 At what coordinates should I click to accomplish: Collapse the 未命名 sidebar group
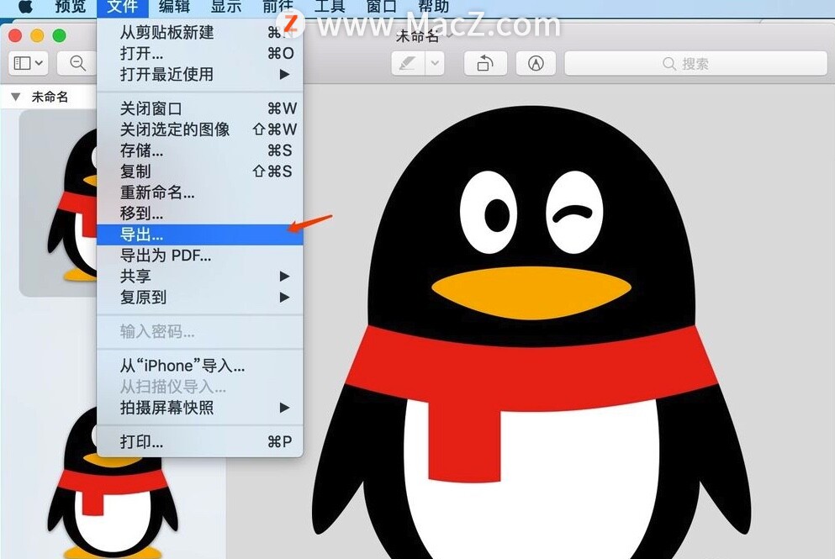pos(15,97)
